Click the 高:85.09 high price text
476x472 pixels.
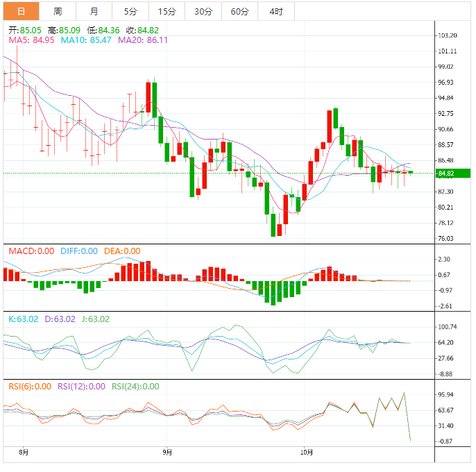64,31
